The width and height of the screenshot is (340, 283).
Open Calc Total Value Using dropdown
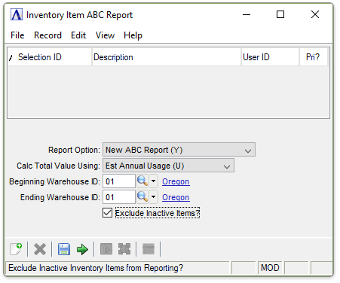point(168,166)
